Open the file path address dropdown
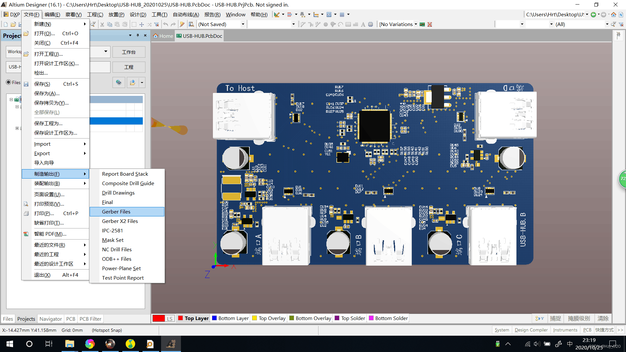The width and height of the screenshot is (626, 352). click(x=587, y=15)
